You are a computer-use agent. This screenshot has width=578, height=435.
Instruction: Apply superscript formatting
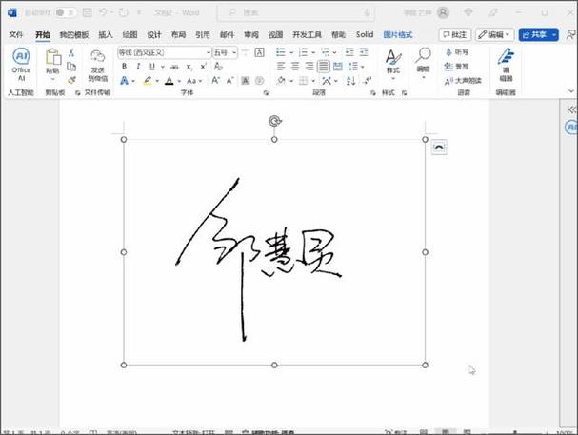point(203,67)
